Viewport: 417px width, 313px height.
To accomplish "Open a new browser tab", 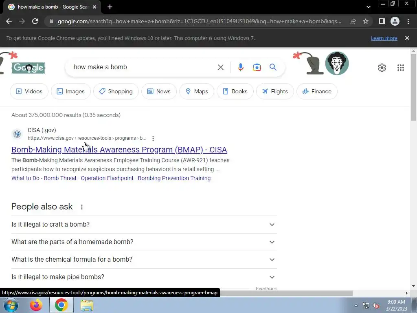I will click(110, 7).
